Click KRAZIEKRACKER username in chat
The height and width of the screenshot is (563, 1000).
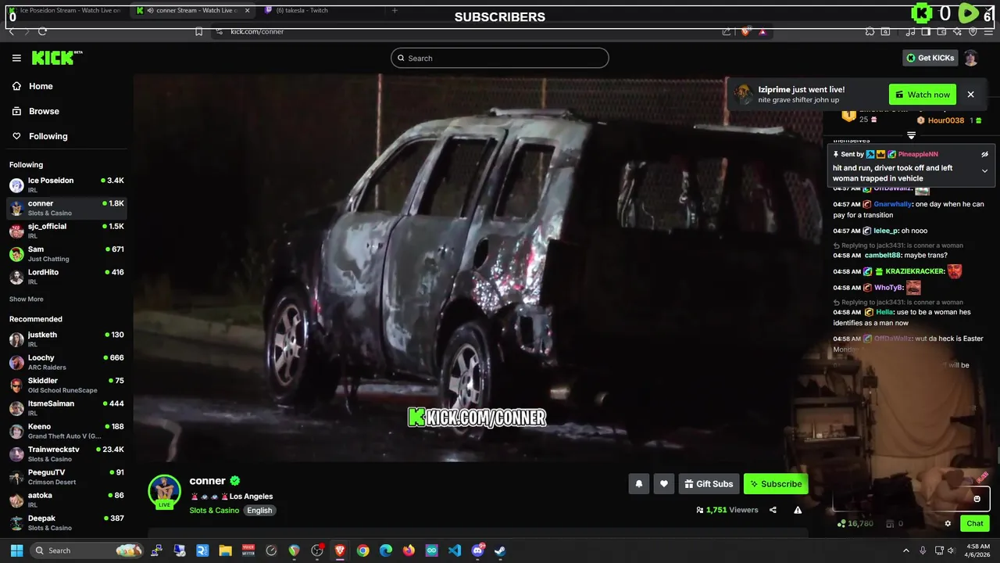pyautogui.click(x=915, y=272)
